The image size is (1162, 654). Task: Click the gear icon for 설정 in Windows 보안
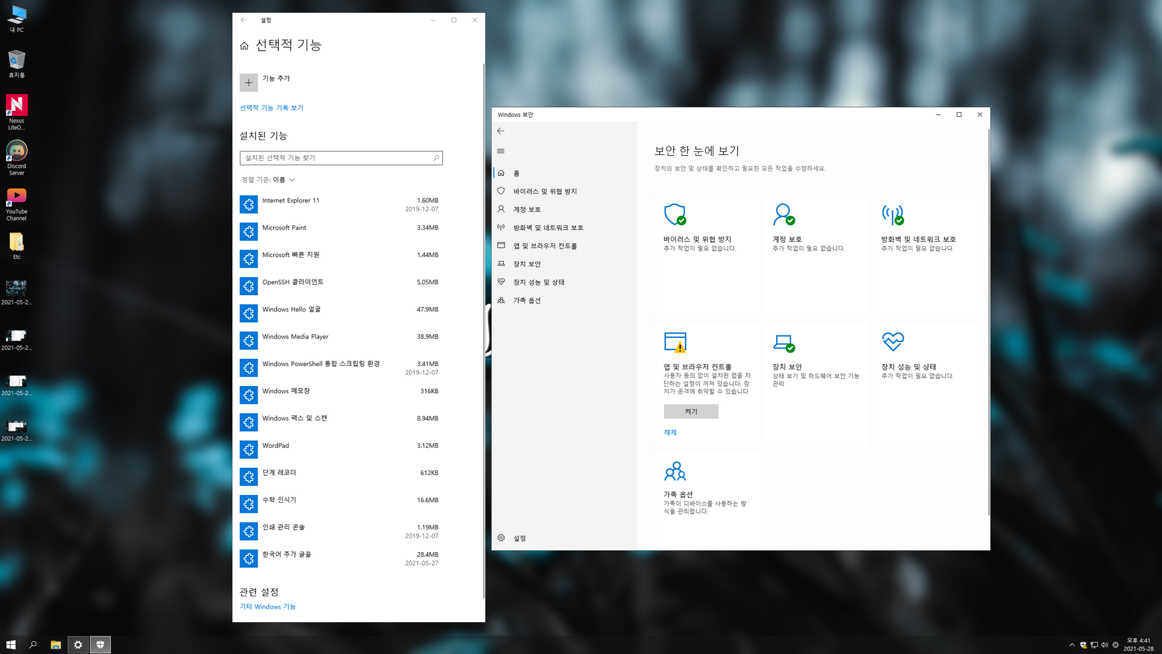pyautogui.click(x=501, y=538)
